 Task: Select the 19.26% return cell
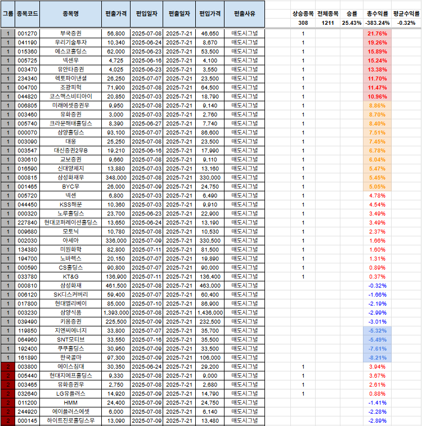[x=377, y=43]
